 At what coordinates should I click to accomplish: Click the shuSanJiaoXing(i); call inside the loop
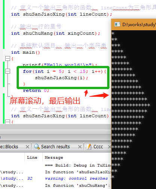click(61, 78)
